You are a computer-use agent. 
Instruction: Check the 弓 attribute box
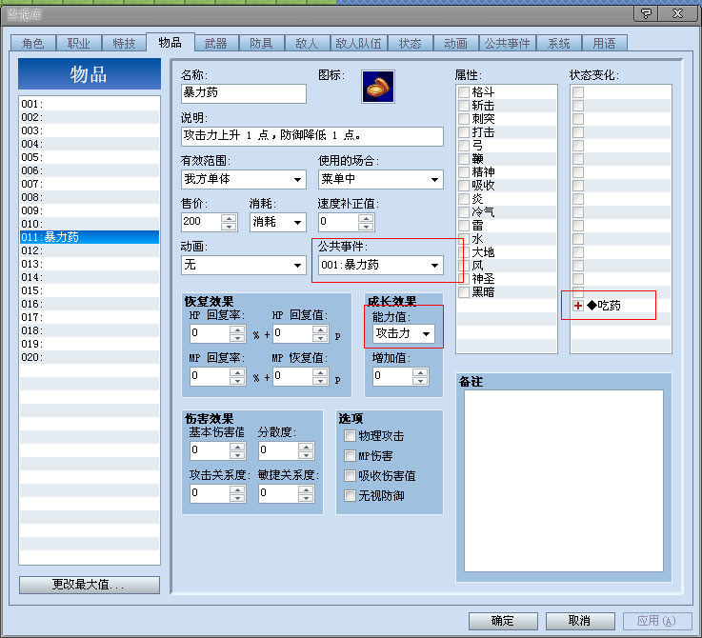[463, 146]
